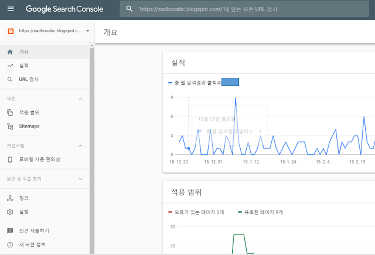Click the Blogger property icon
Viewport: 375px width, 255px height.
click(x=11, y=31)
